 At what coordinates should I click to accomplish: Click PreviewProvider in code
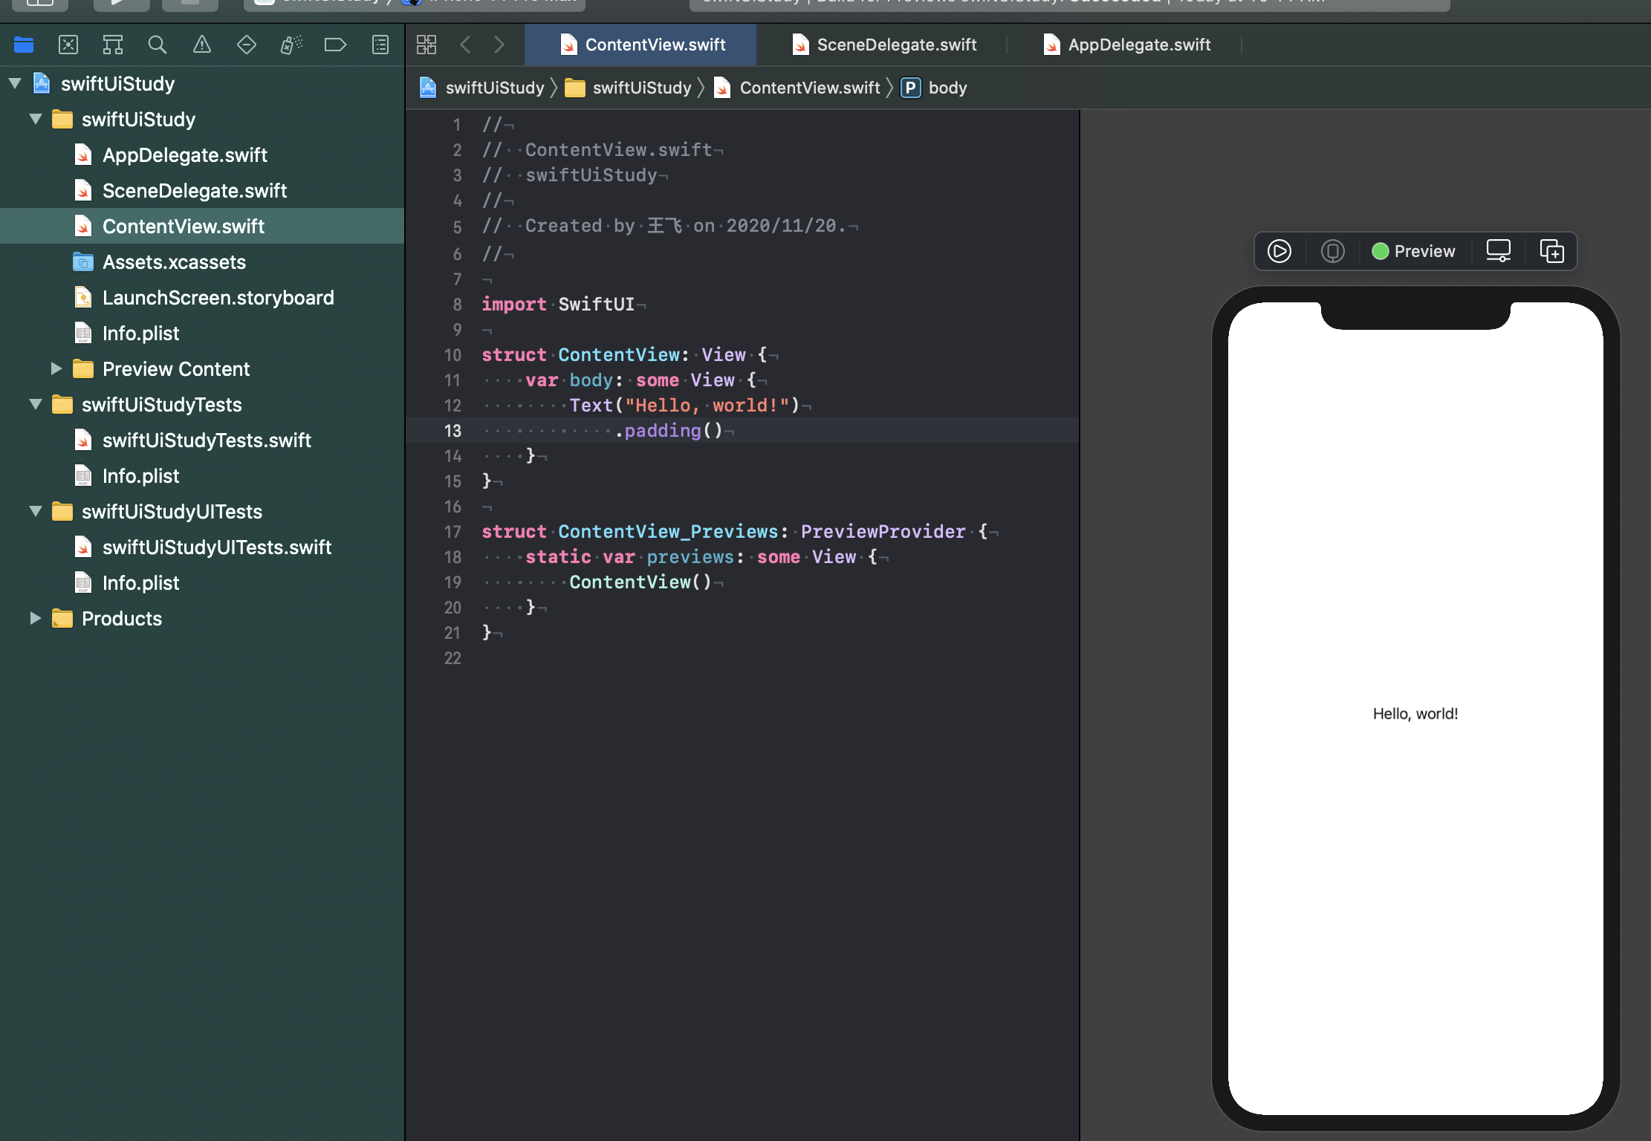pos(883,532)
